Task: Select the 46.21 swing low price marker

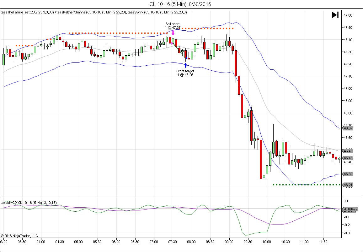Action: click(x=348, y=185)
